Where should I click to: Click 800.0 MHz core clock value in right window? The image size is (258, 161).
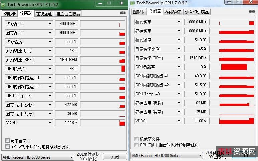(x=196, y=22)
